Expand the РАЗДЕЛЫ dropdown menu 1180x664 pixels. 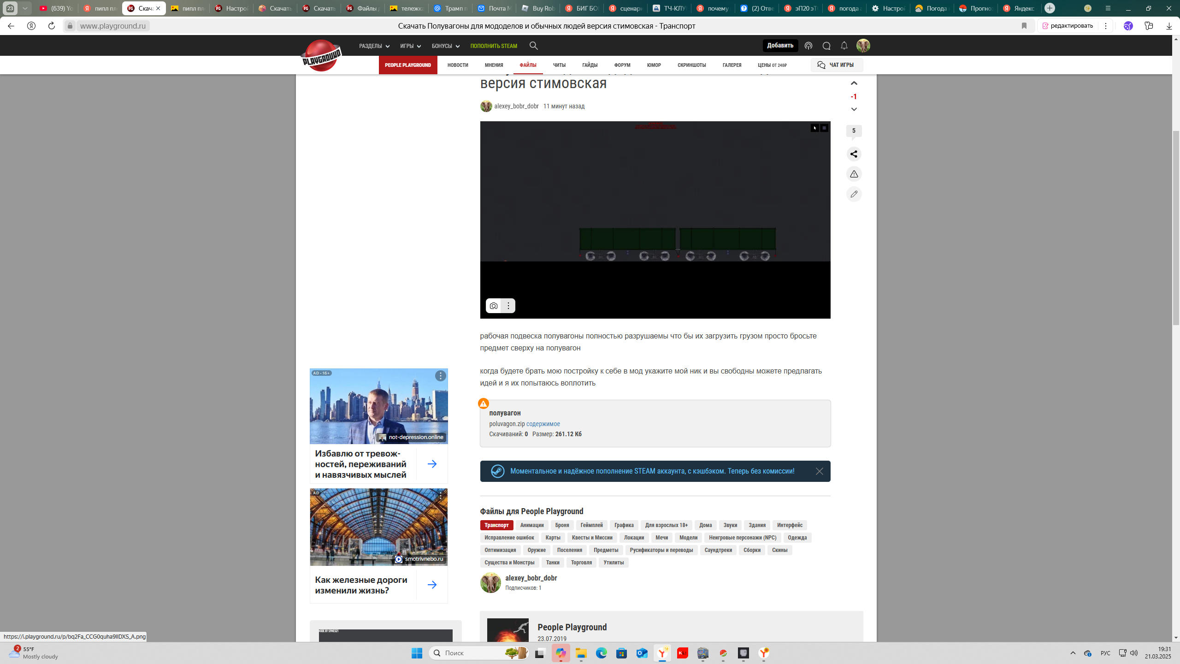(374, 46)
